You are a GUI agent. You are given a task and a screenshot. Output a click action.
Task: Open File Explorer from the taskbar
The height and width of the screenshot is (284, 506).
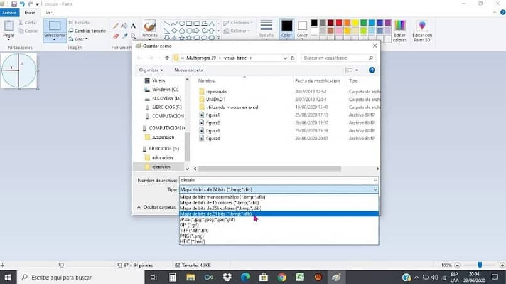191,277
